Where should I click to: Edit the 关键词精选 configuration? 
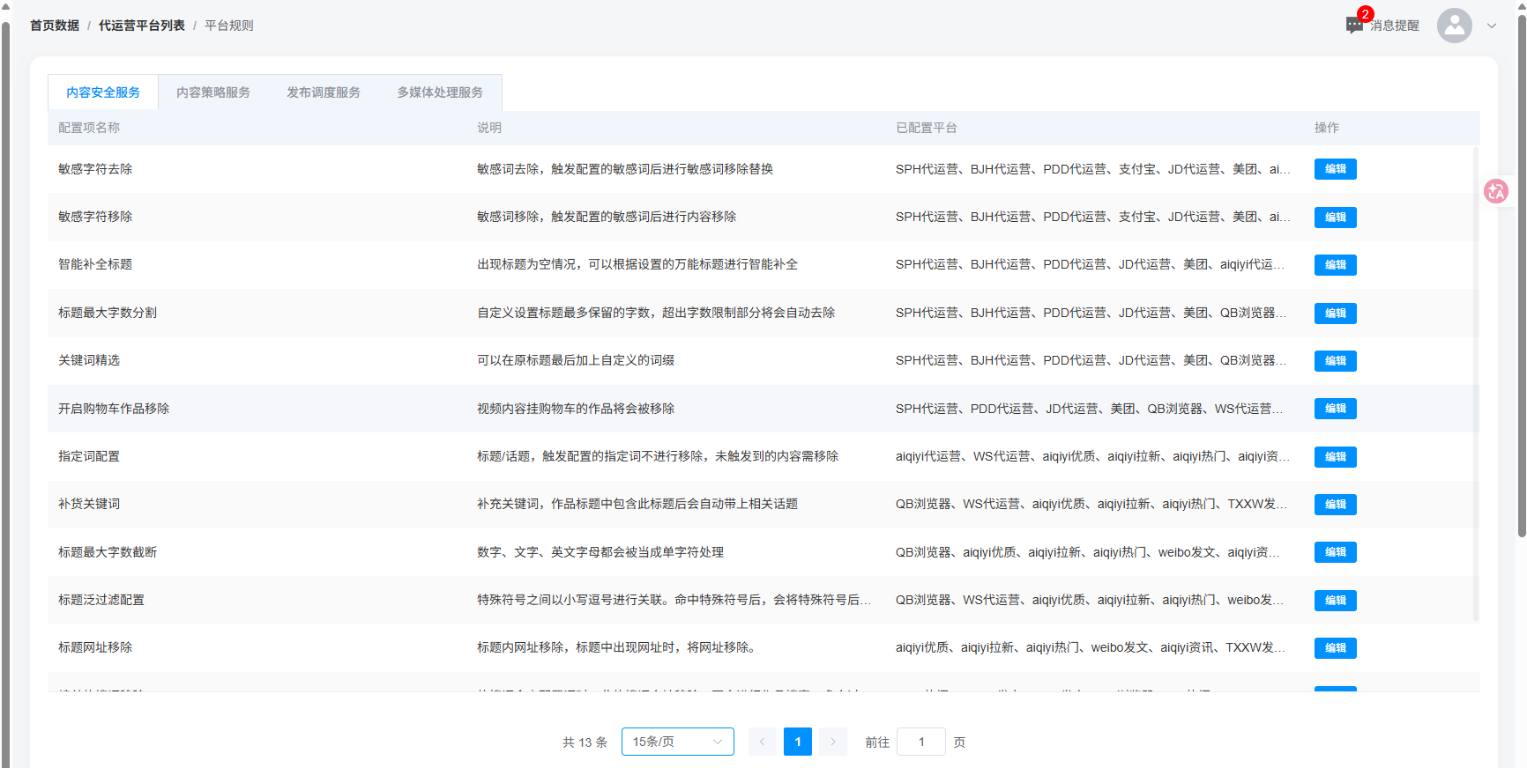pos(1335,361)
